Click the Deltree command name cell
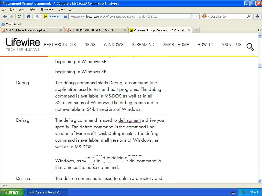The height and width of the screenshot is (196, 262). tap(34, 178)
